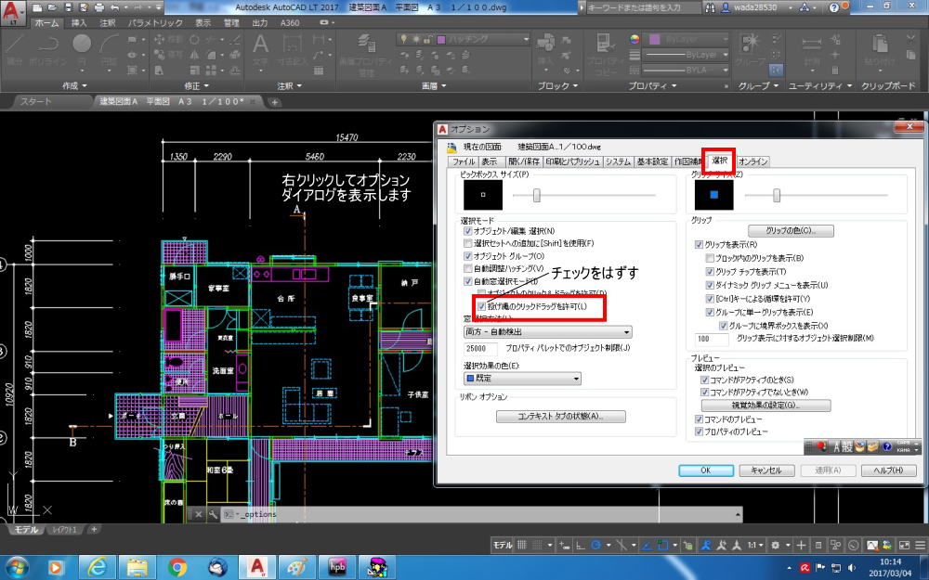Click the キャンセル button
Image resolution: width=929 pixels, height=580 pixels.
tap(766, 470)
